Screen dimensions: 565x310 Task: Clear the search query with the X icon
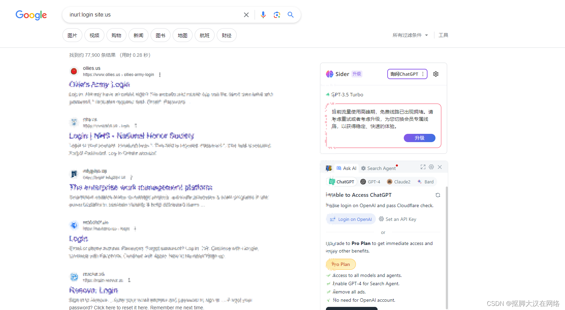click(246, 15)
